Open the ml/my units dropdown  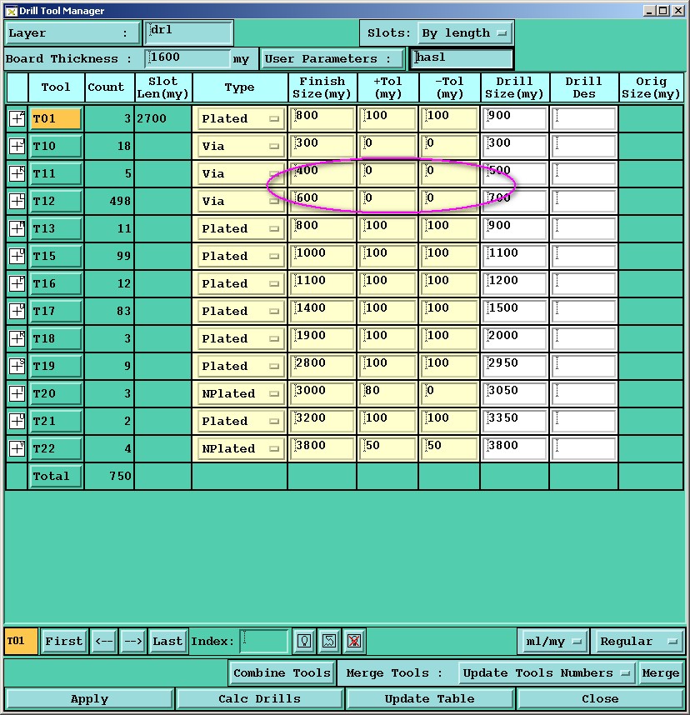click(552, 641)
